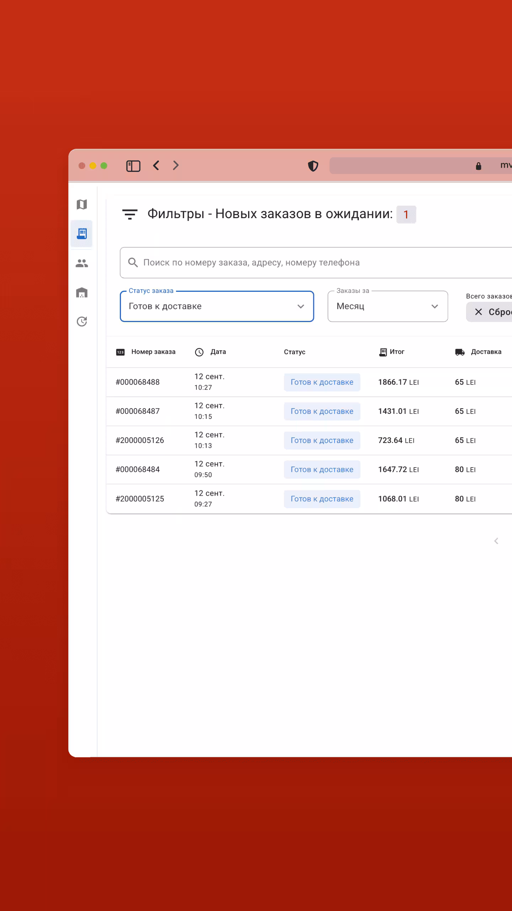This screenshot has width=512, height=911.
Task: Go back in browser history
Action: pyautogui.click(x=156, y=165)
